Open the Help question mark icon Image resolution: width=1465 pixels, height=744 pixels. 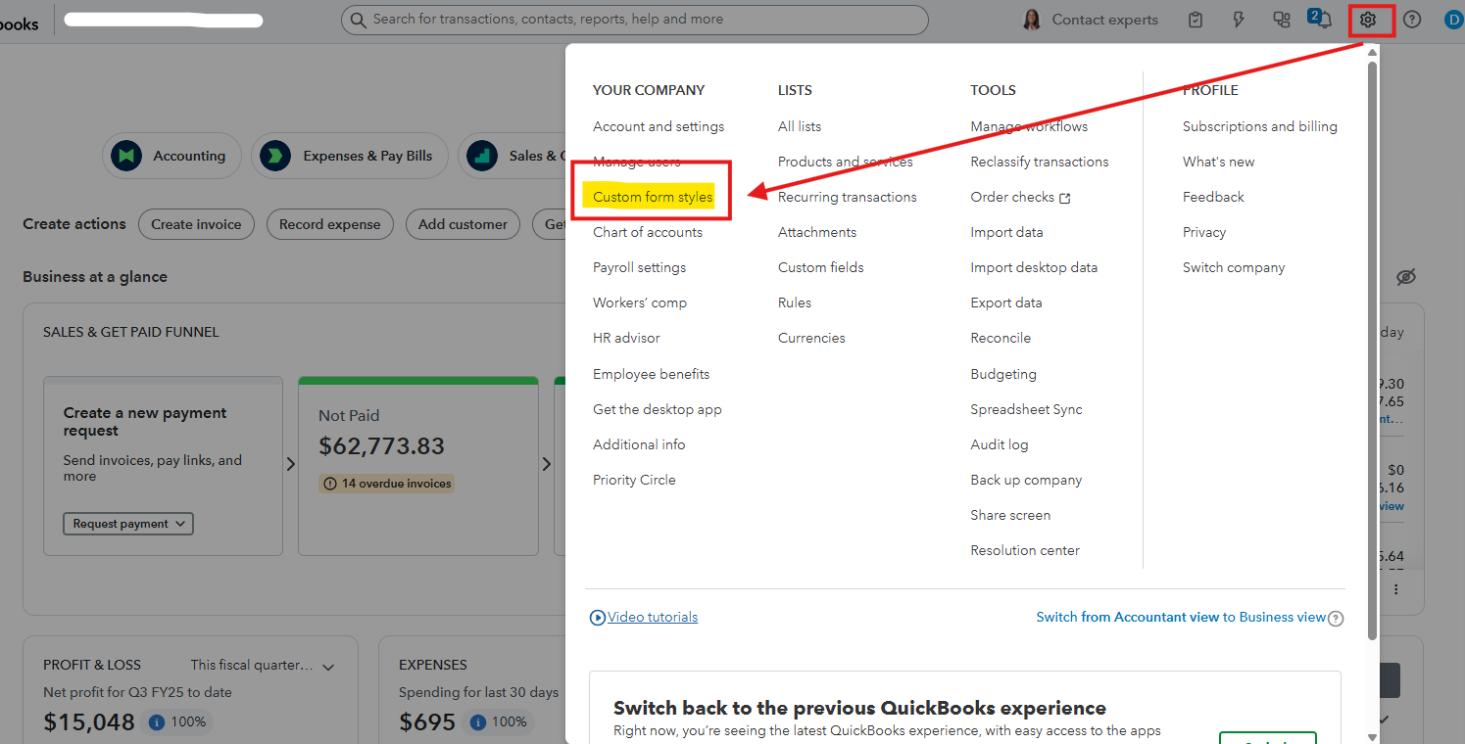click(x=1412, y=20)
